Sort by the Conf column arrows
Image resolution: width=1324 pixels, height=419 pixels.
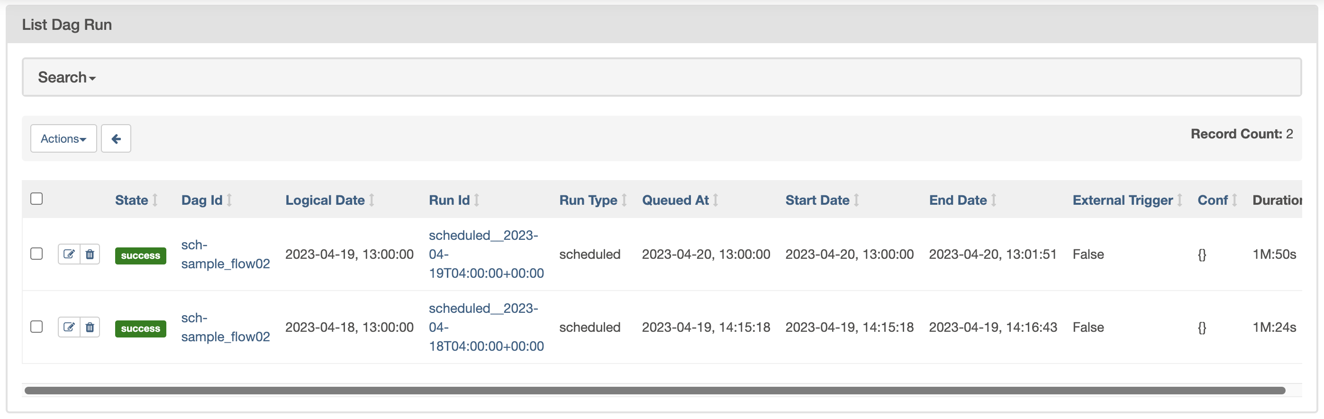click(1234, 200)
